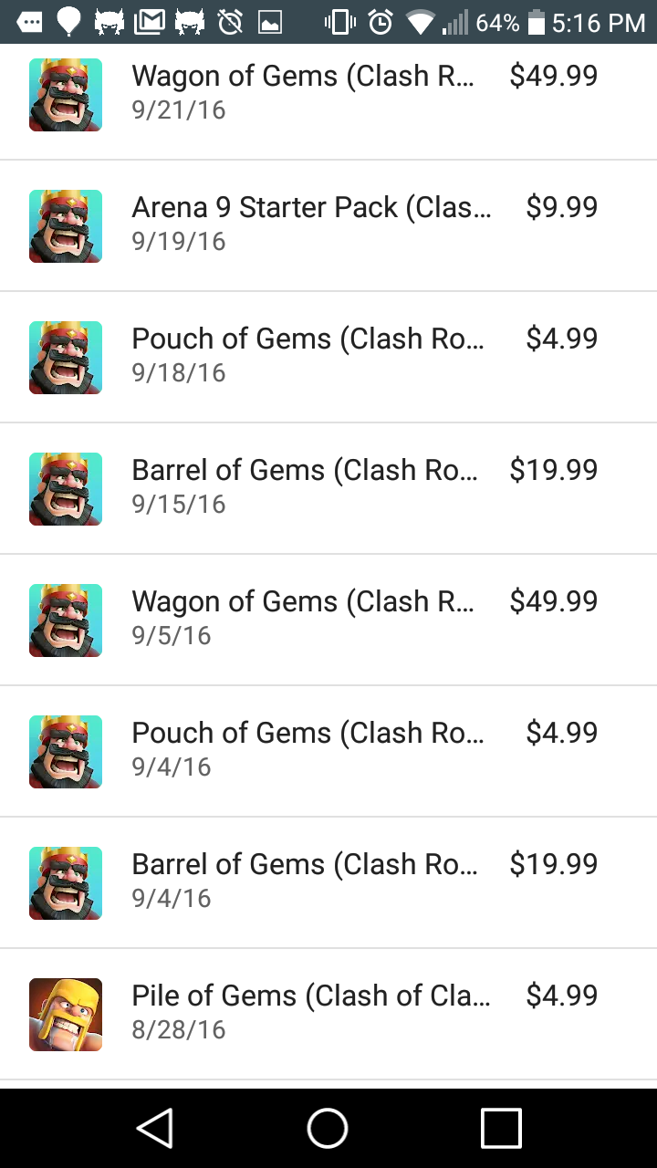Open Wagon of Gems order dated 9/5/16
The height and width of the screenshot is (1168, 657).
tap(328, 620)
